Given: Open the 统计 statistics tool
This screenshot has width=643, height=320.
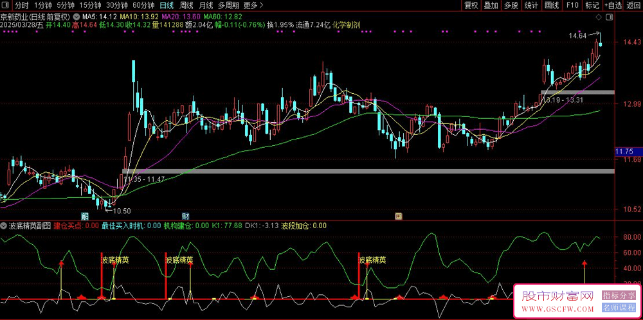Looking at the screenshot, I should pyautogui.click(x=531, y=5).
